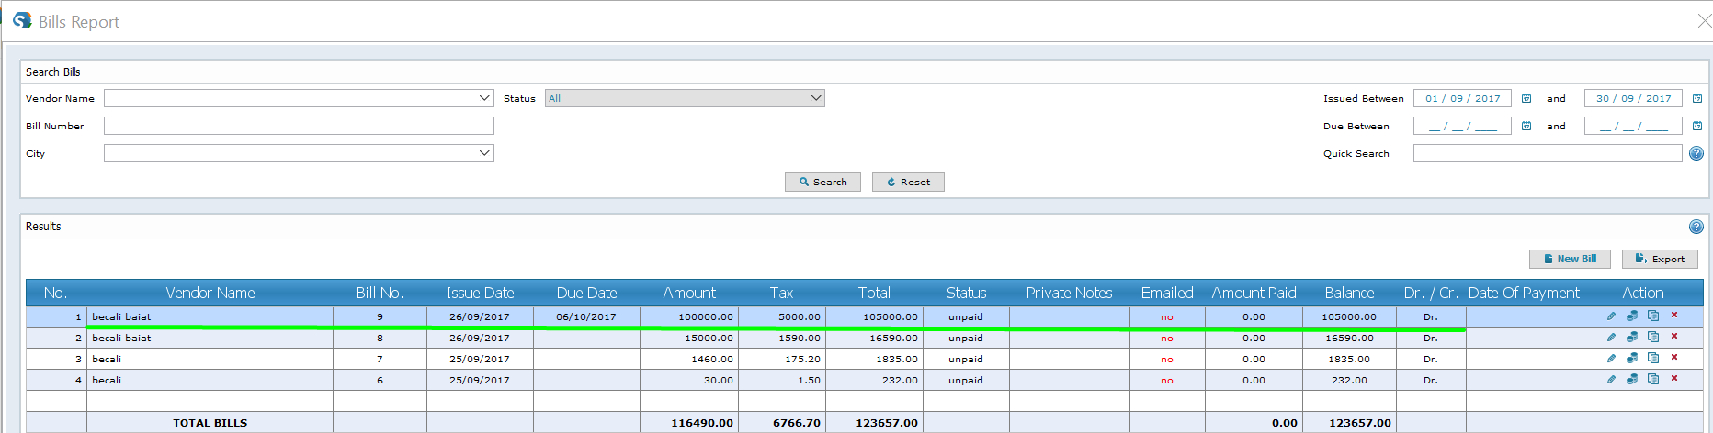This screenshot has height=433, width=1713.
Task: Open the Status dropdown showing All
Action: click(815, 98)
